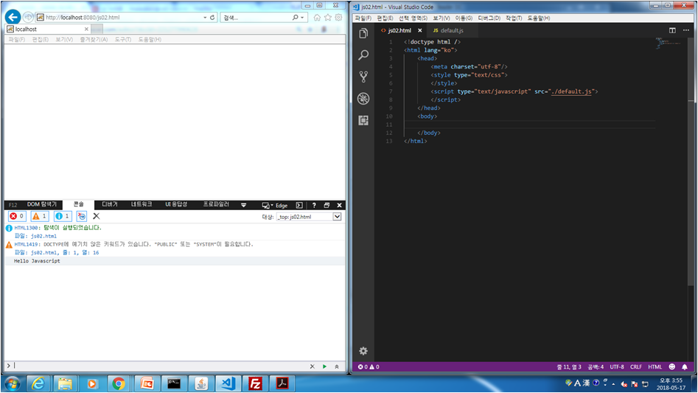Screen dimensions: 698x393
Task: Open VS Code 보기(V) menu
Action: point(442,18)
